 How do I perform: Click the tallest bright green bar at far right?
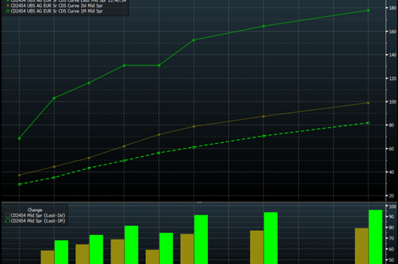tap(375, 237)
